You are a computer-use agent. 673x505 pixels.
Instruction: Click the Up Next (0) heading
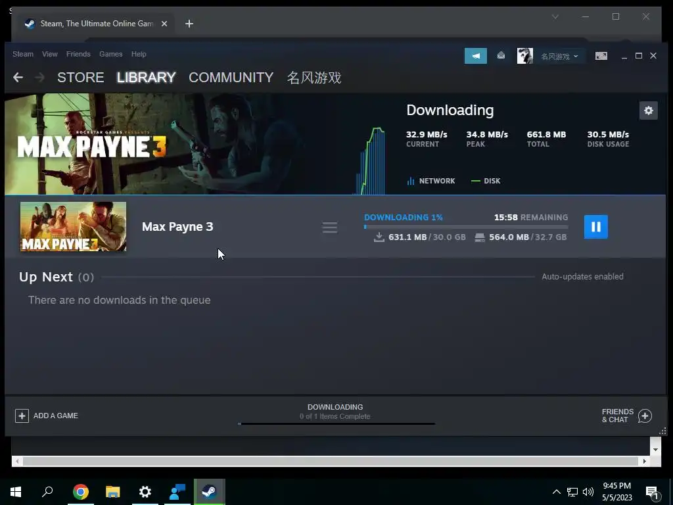point(57,277)
